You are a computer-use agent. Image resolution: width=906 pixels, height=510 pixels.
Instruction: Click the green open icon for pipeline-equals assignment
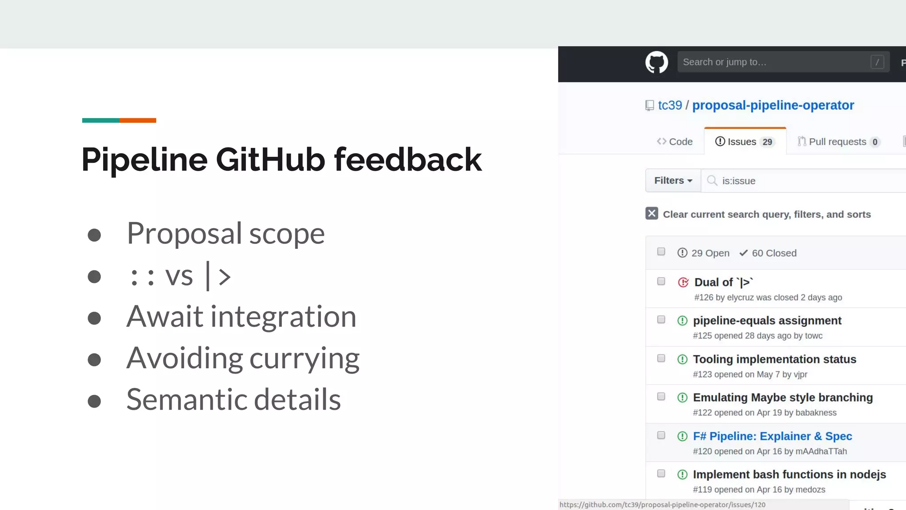(683, 321)
